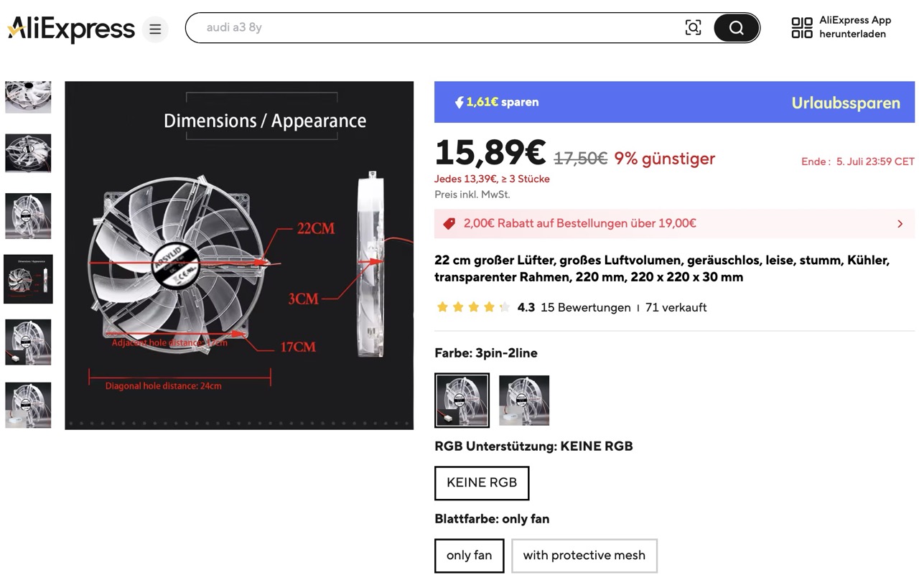Pick the second fan color variant swatch
Image resolution: width=919 pixels, height=585 pixels.
pos(524,401)
